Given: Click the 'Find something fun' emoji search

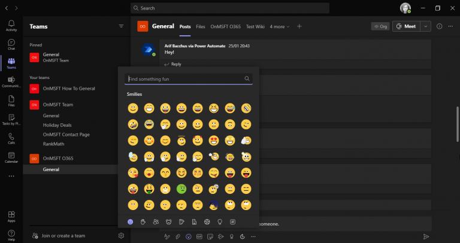Looking at the screenshot, I should tap(188, 79).
